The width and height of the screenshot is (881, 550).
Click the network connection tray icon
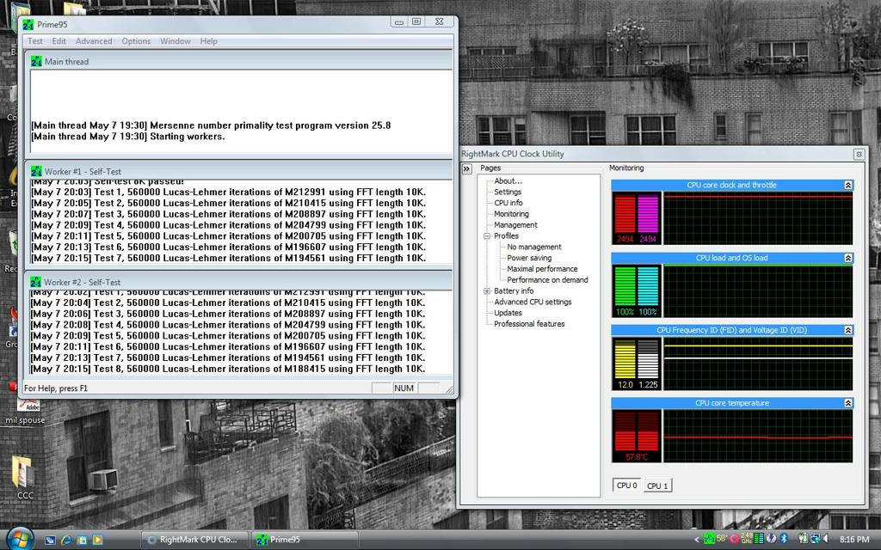(816, 539)
